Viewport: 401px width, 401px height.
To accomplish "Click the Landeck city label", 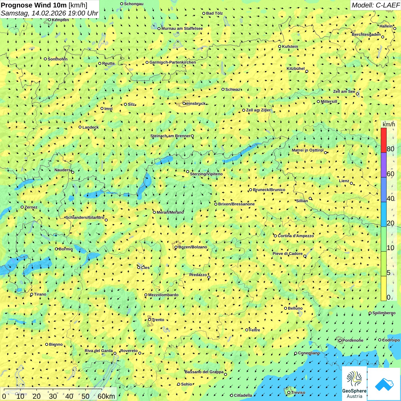I will pos(91,127).
